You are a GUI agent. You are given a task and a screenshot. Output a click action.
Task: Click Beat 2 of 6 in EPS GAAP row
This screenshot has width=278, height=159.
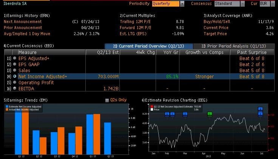(252, 64)
